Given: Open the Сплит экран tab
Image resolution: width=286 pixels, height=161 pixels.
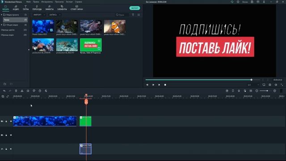Looking at the screenshot, I should point(76,8).
